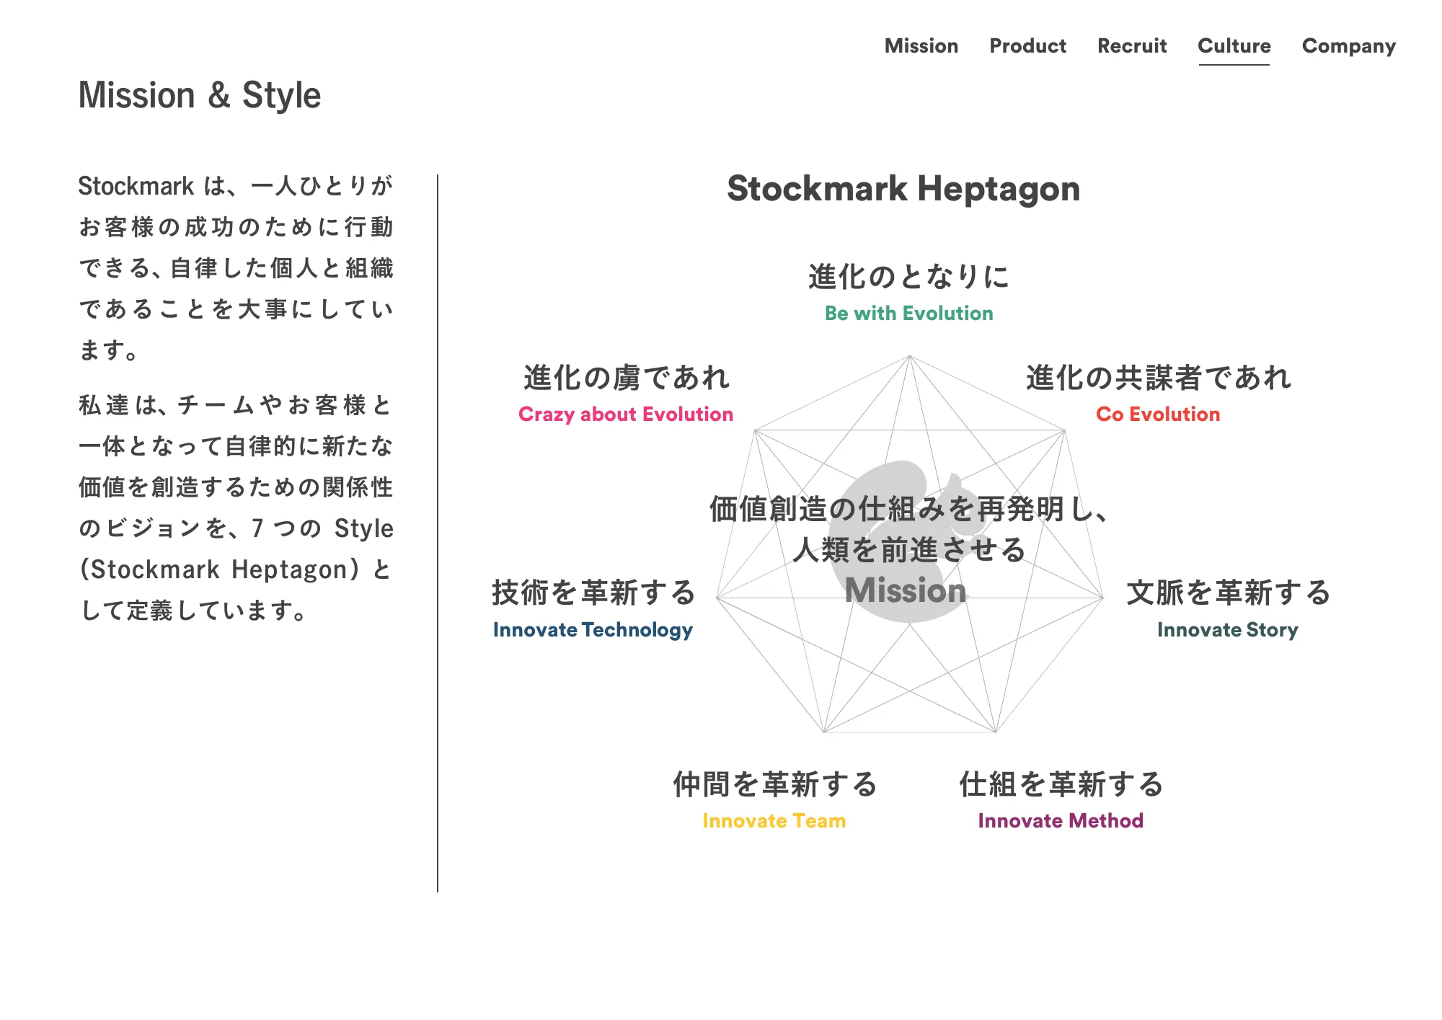The height and width of the screenshot is (1020, 1442).
Task: Click the 進化の虜であれ label
Action: 627,378
